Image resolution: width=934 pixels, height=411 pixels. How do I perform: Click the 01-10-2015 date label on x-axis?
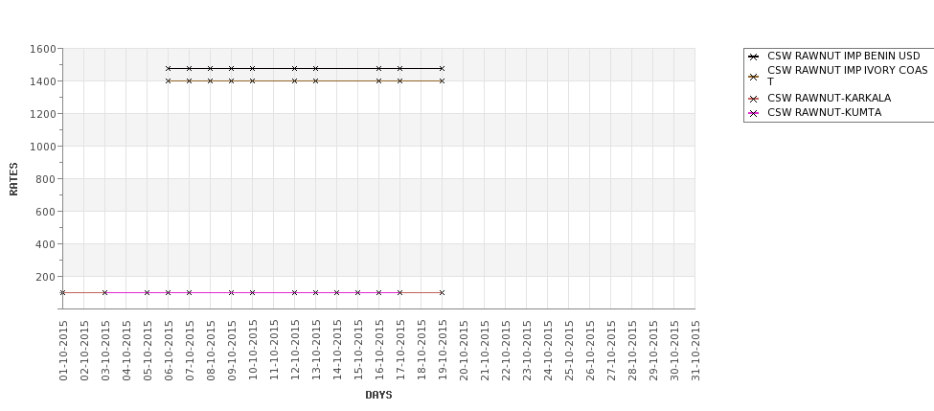click(x=64, y=351)
